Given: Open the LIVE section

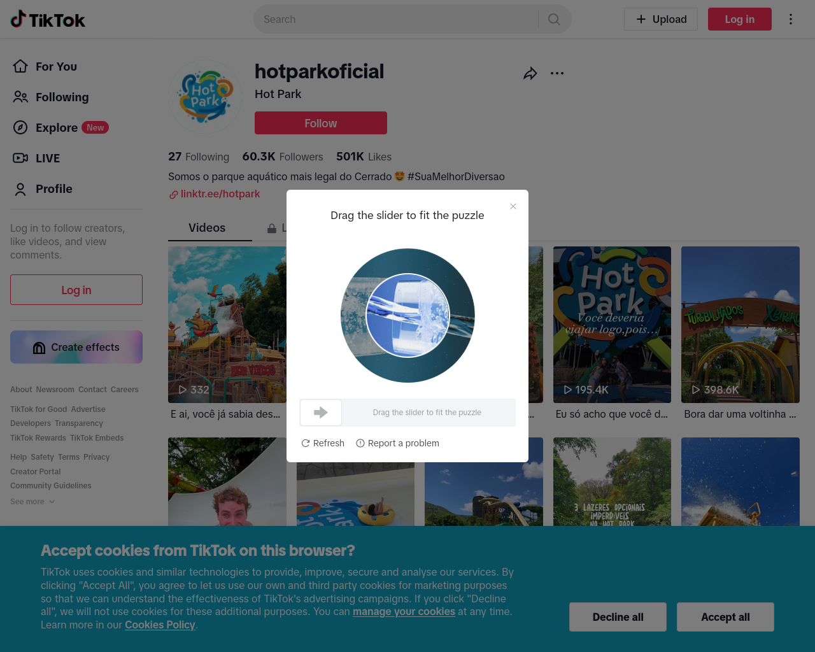Looking at the screenshot, I should pos(36,158).
